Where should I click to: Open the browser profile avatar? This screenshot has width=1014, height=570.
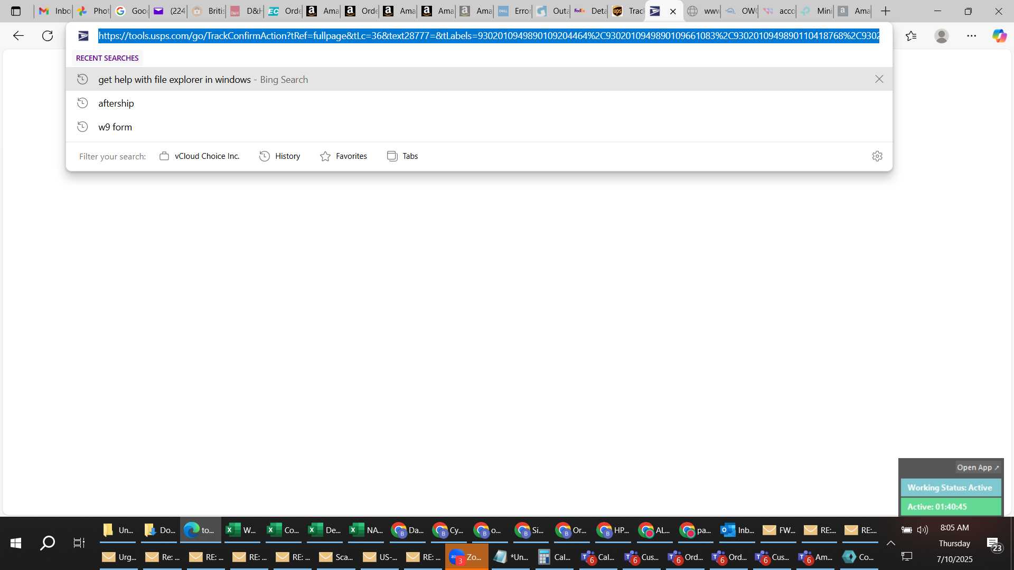pyautogui.click(x=941, y=36)
